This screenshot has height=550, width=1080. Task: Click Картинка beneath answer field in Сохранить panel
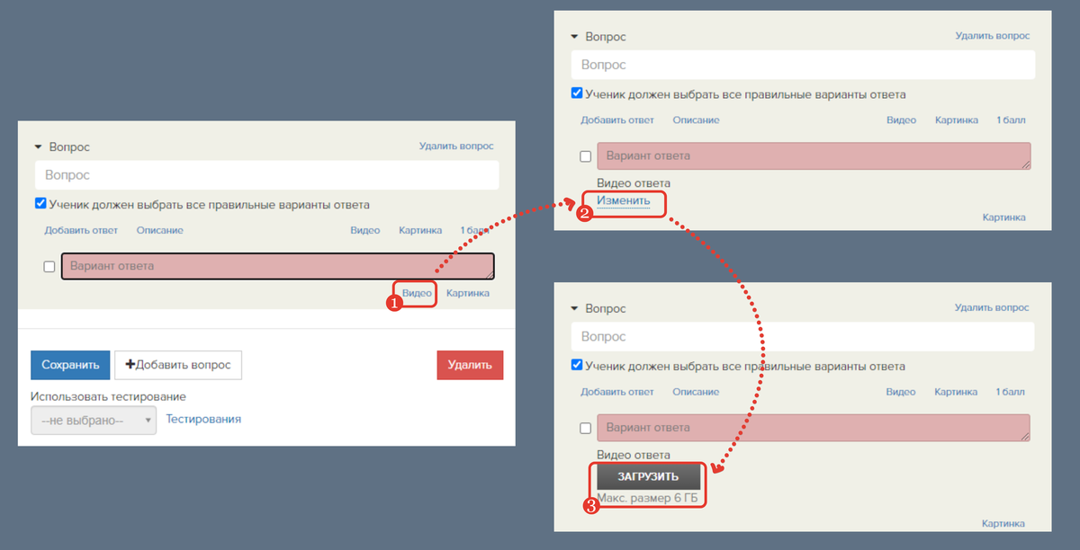(468, 293)
